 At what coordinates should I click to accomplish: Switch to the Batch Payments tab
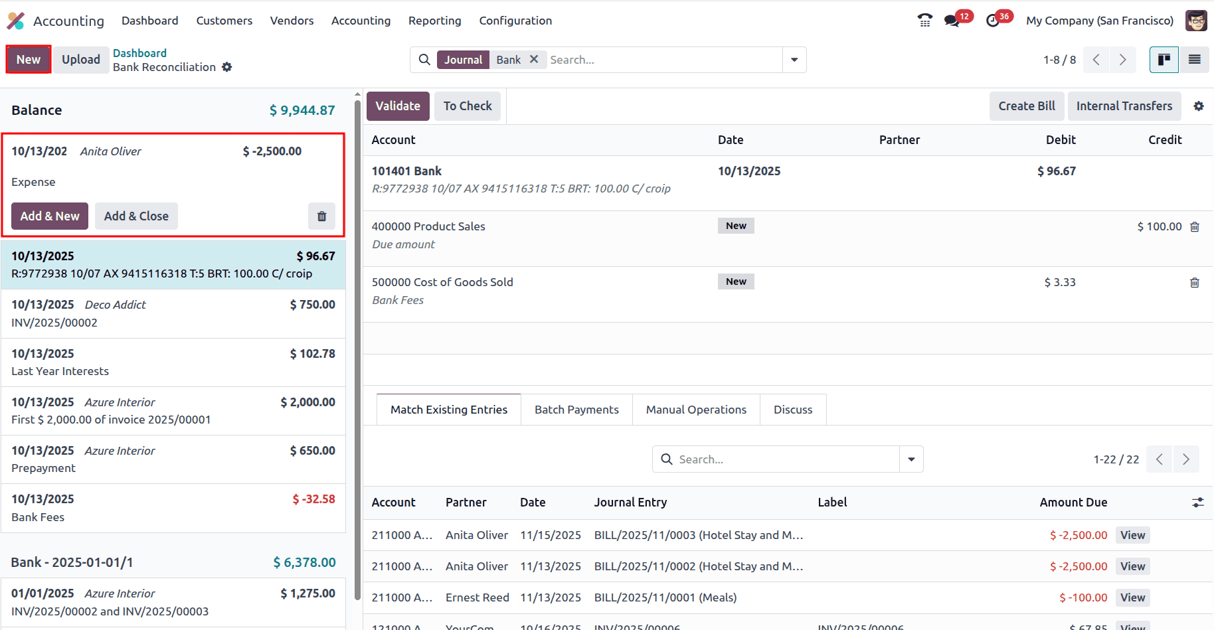tap(576, 409)
